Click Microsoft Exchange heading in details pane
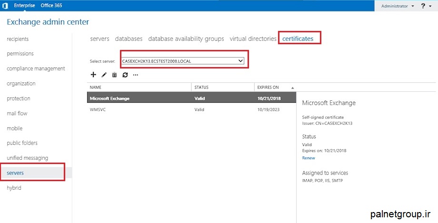 (329, 103)
